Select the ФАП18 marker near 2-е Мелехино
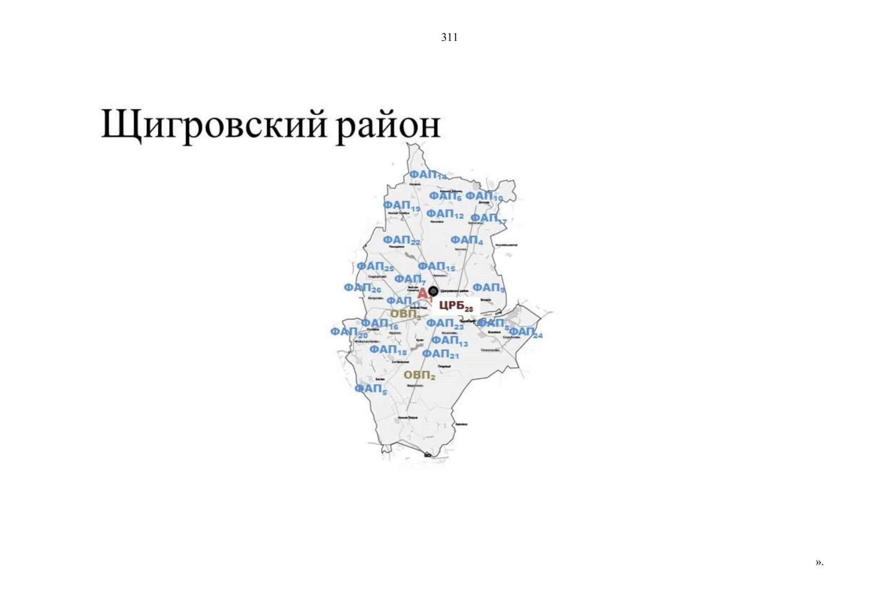 (387, 348)
